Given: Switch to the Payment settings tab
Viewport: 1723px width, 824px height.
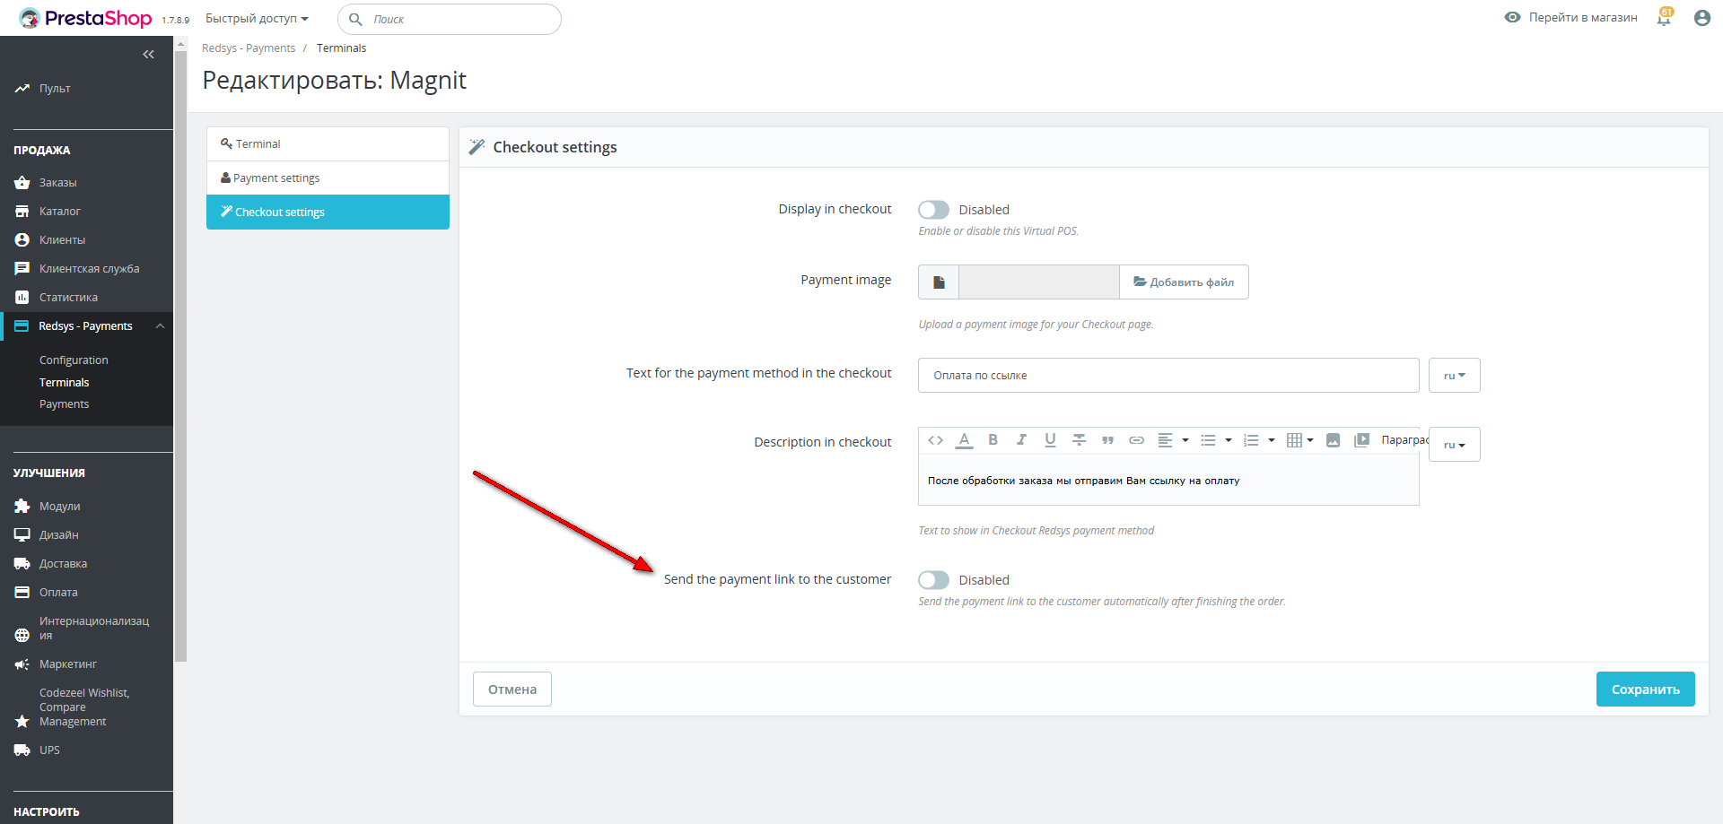Looking at the screenshot, I should (x=276, y=178).
